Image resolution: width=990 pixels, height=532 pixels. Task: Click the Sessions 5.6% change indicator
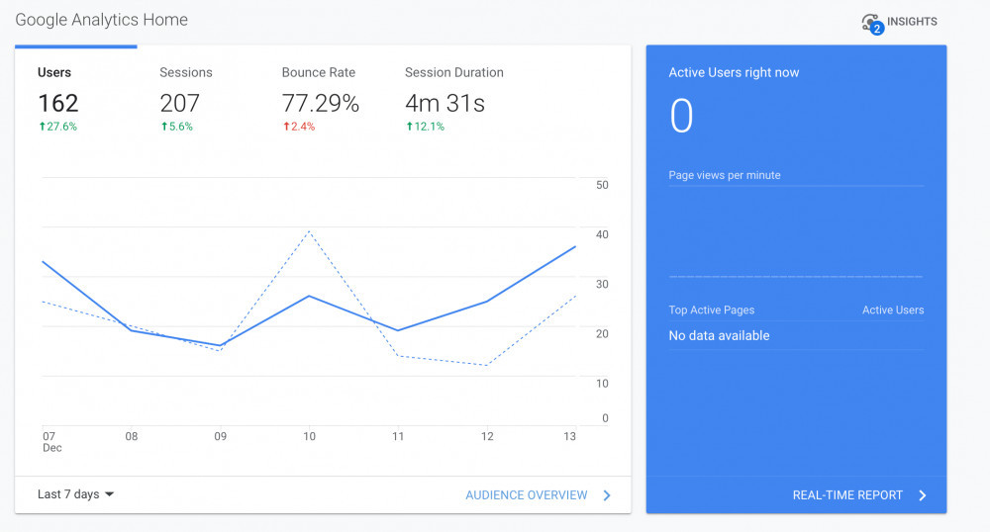tap(177, 127)
